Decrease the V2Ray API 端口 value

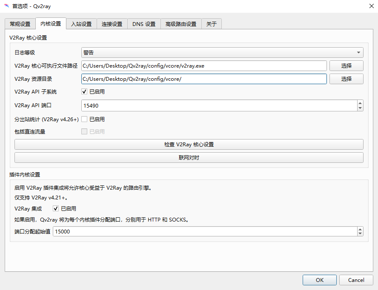point(360,108)
